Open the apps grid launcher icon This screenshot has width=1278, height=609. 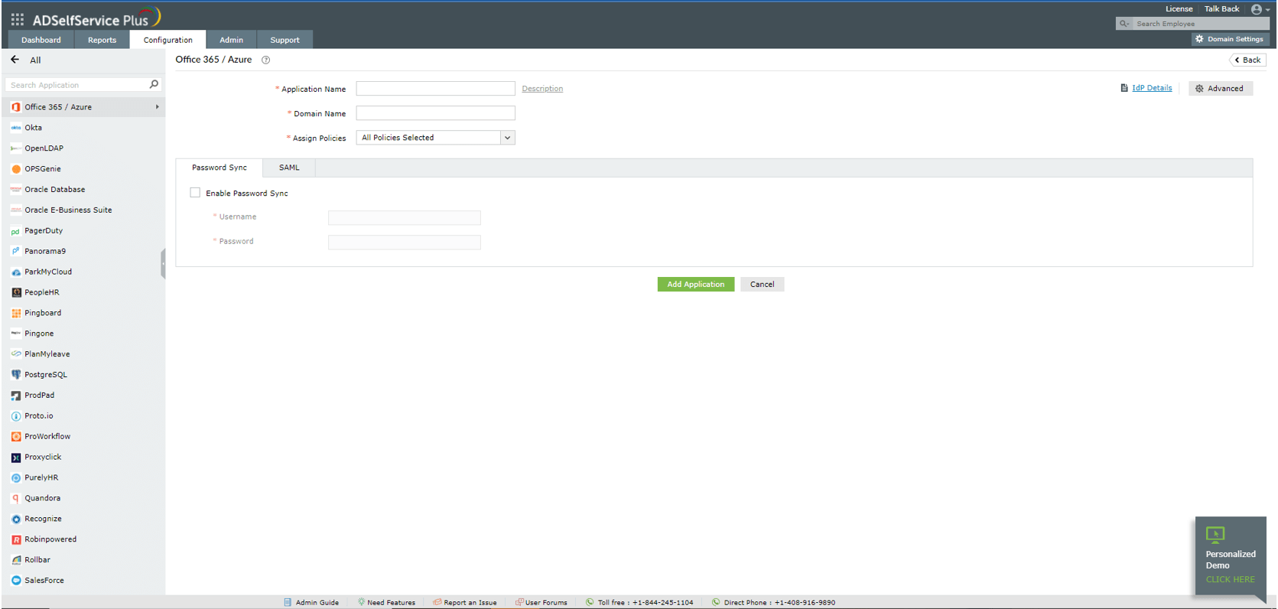17,19
